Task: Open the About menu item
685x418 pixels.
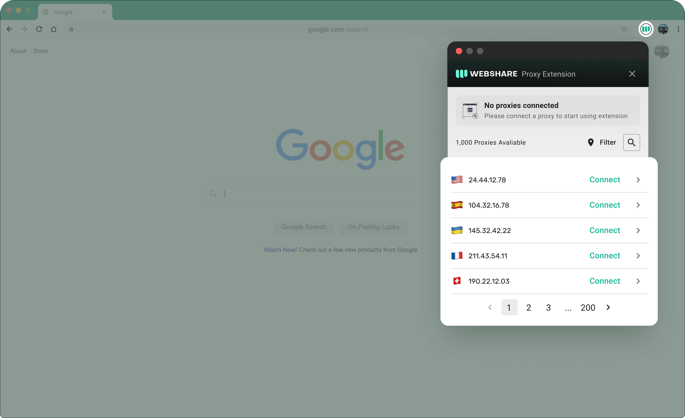Action: tap(18, 51)
